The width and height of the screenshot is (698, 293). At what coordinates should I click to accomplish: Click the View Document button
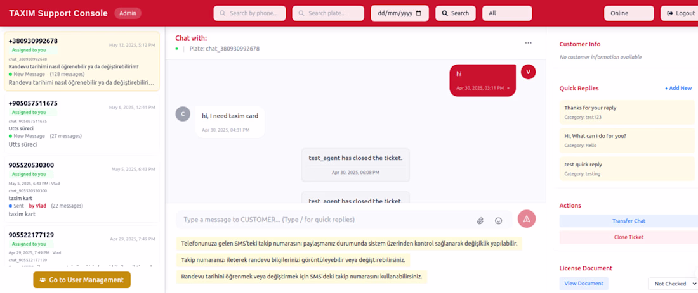584,284
